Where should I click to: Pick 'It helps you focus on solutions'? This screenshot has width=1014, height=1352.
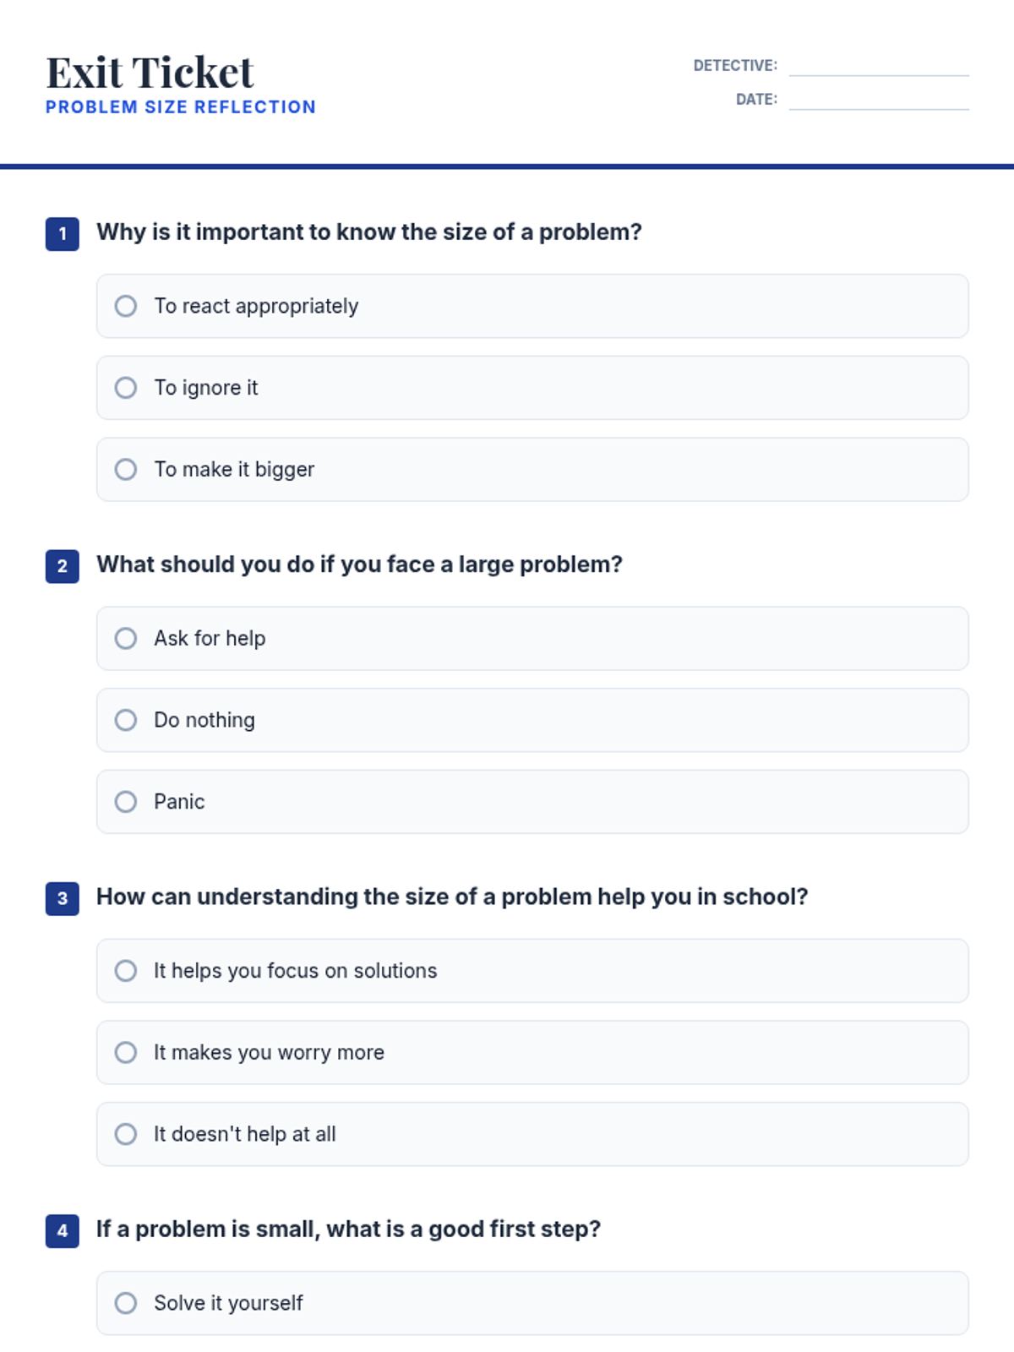(x=126, y=970)
